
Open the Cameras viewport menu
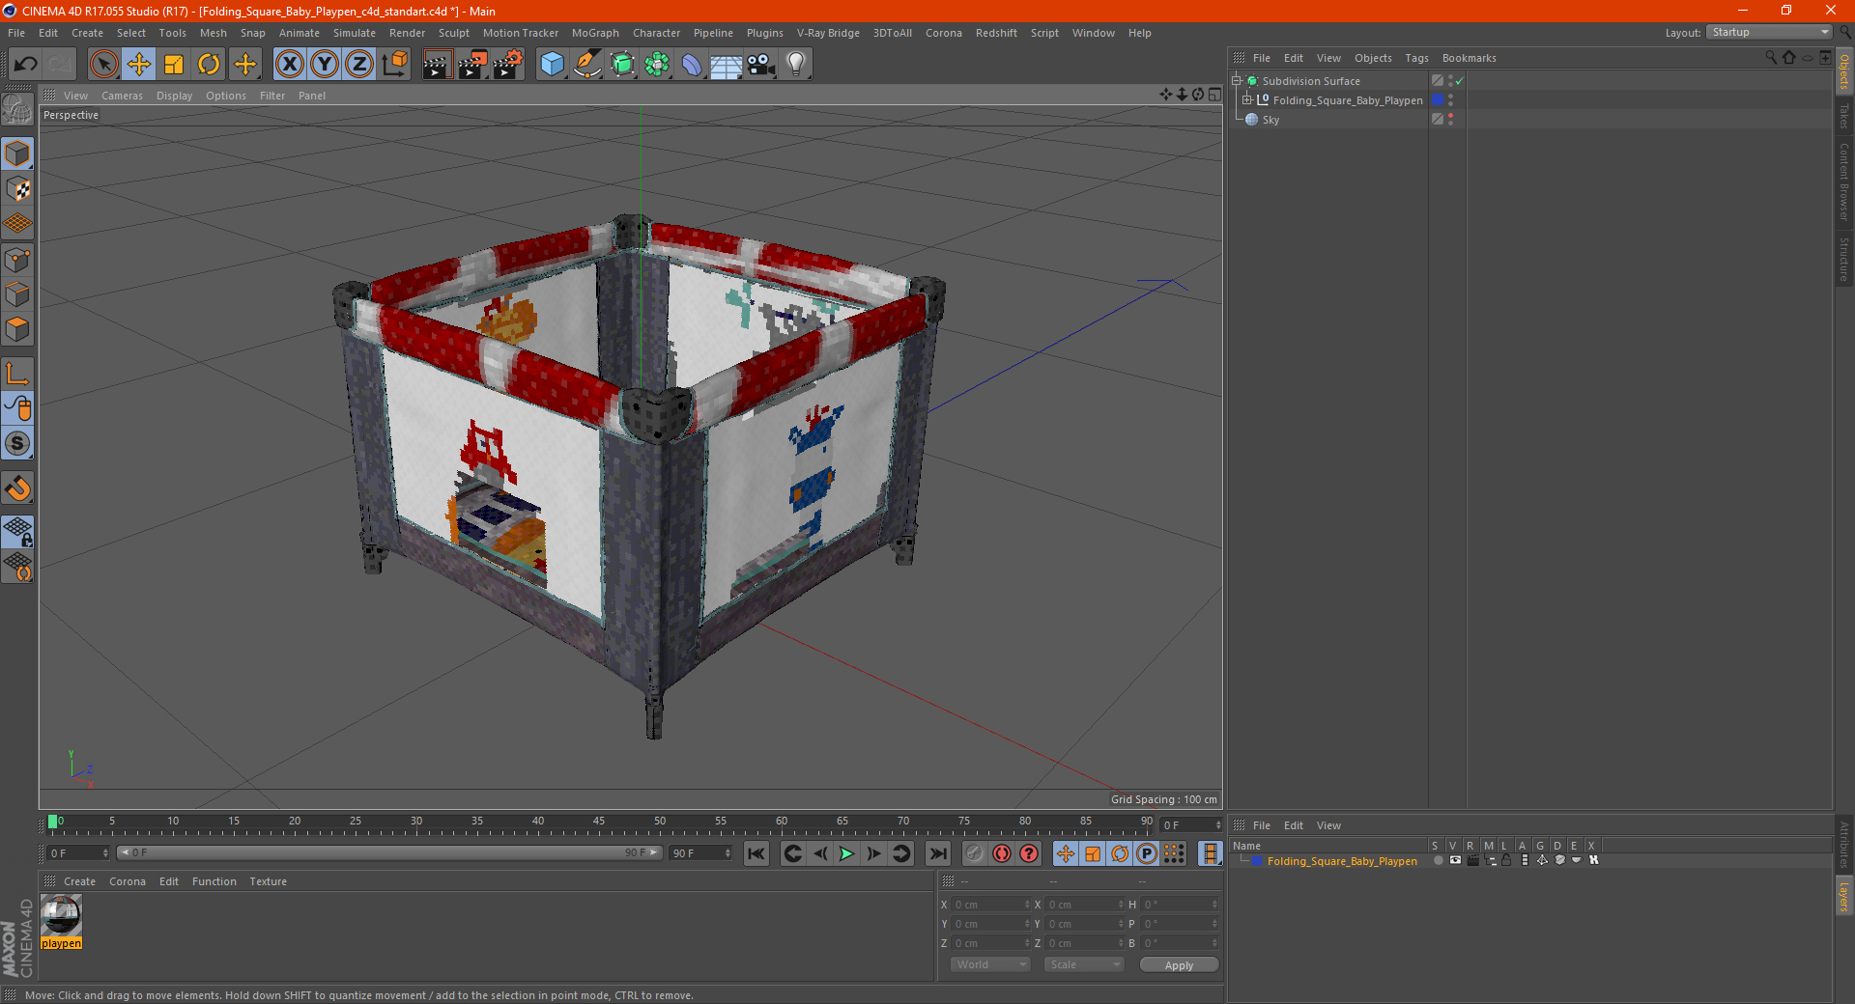[x=122, y=96]
